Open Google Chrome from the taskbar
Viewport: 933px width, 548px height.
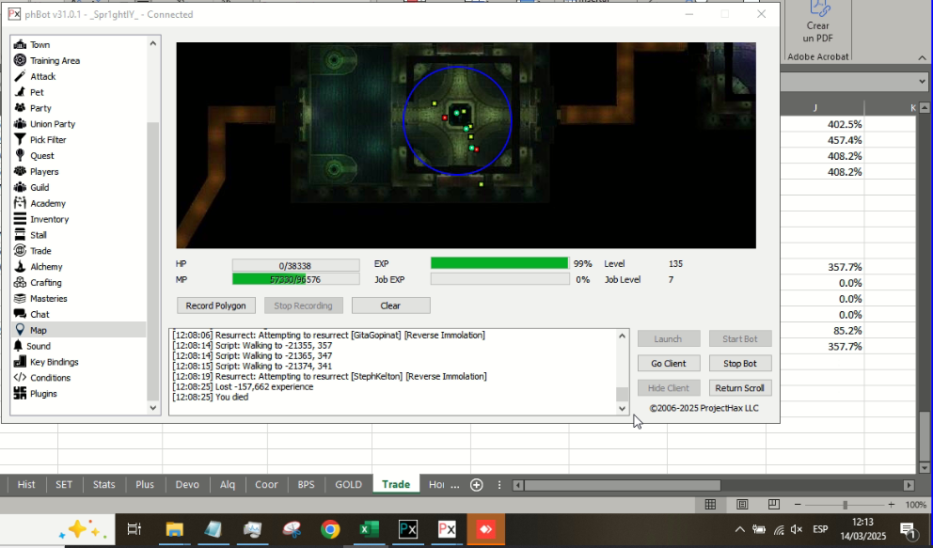click(x=329, y=529)
